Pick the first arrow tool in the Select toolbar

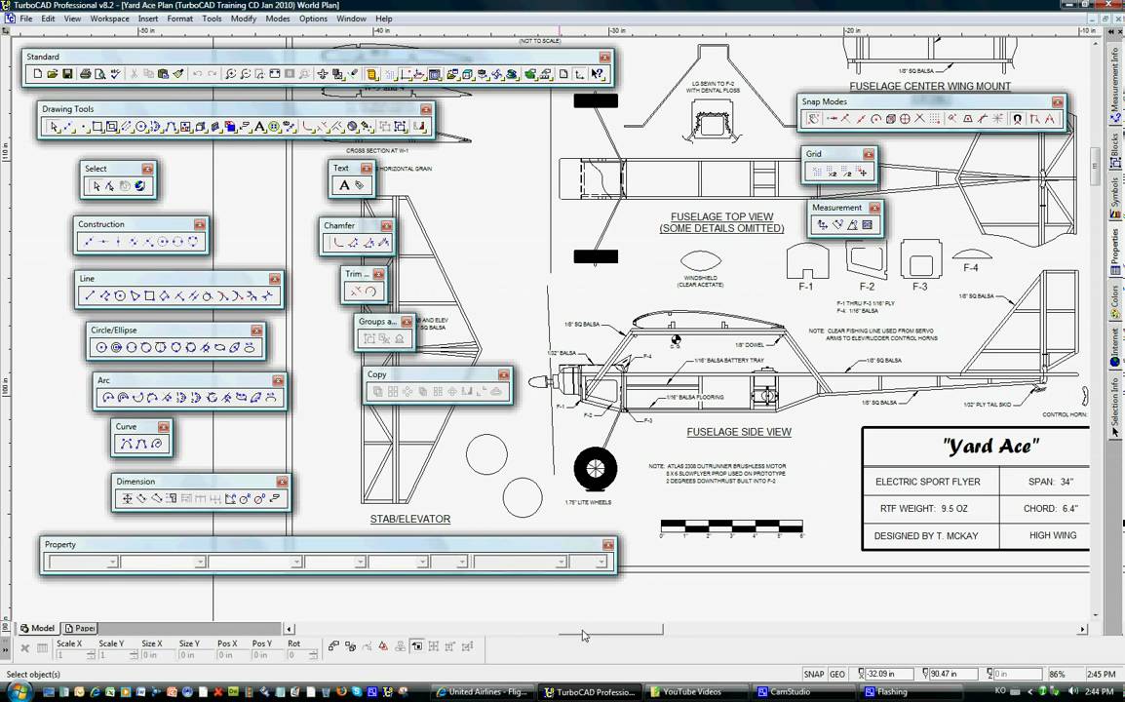point(97,185)
